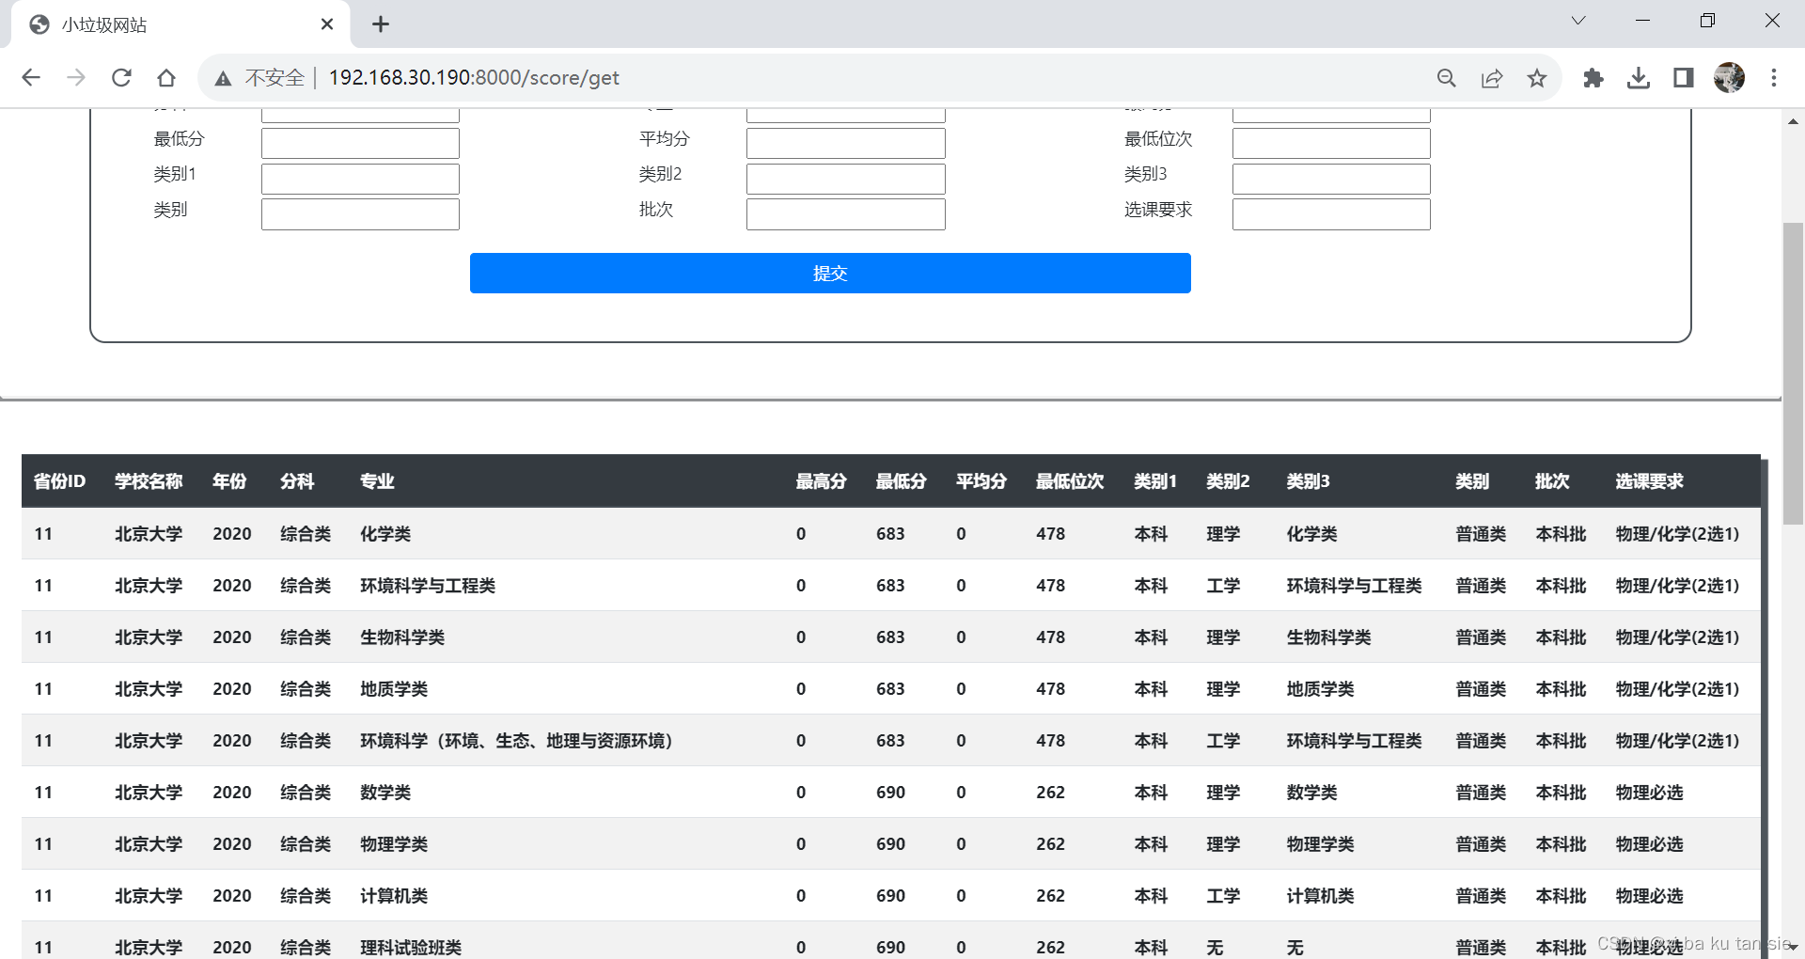Click the zoom magnifier in the address bar

coord(1447,78)
